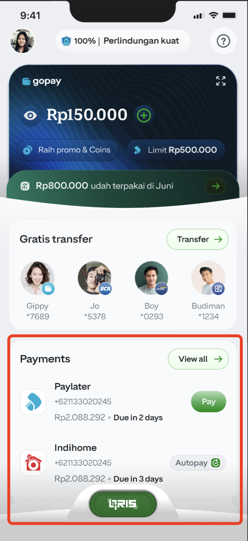Open the June spending arrow button
Viewport: 248px width, 541px height.
tap(215, 186)
